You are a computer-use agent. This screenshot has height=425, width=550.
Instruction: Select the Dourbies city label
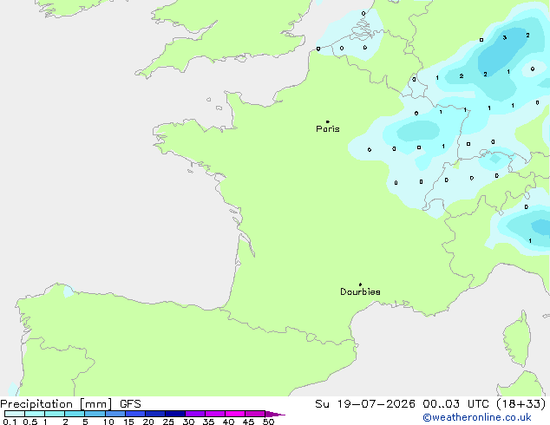click(x=360, y=291)
